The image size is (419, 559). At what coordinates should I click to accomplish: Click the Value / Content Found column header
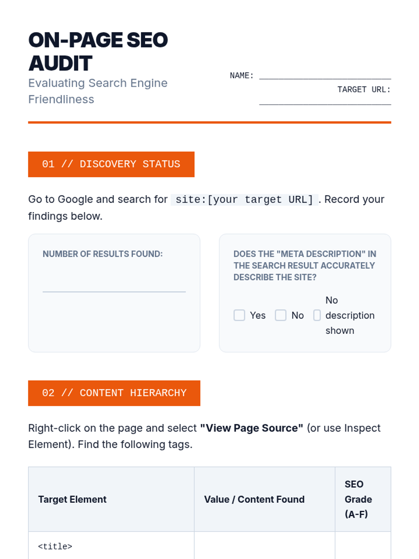click(254, 499)
